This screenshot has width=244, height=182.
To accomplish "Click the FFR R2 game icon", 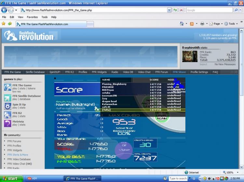I will (x=7, y=115).
